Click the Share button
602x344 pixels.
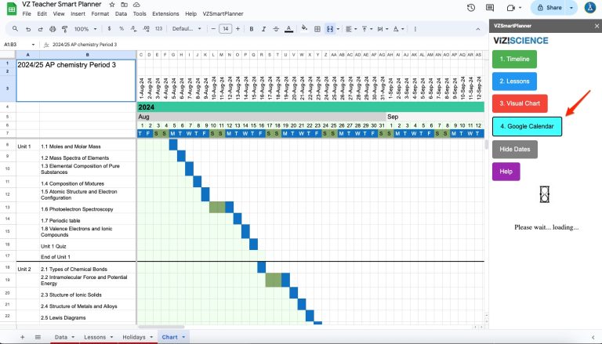(x=549, y=8)
